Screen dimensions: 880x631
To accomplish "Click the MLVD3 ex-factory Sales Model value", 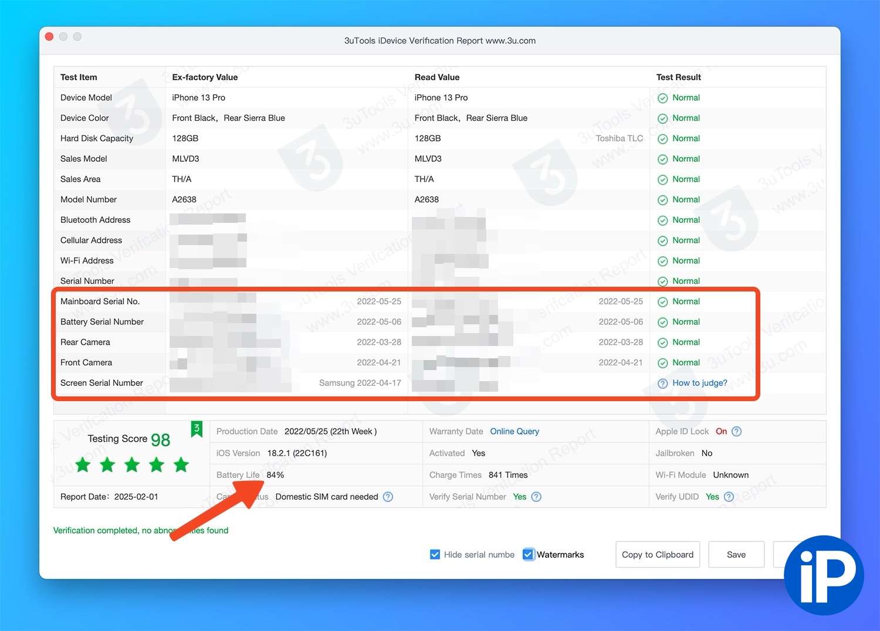I will pos(185,159).
